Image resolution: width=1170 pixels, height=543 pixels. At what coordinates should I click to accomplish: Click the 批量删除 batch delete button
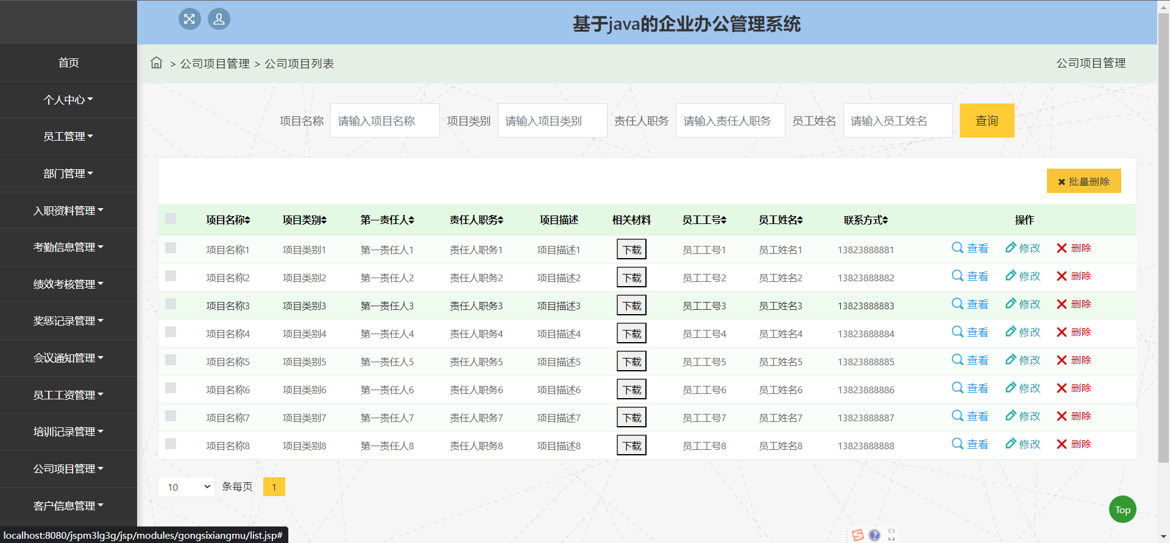(1083, 181)
